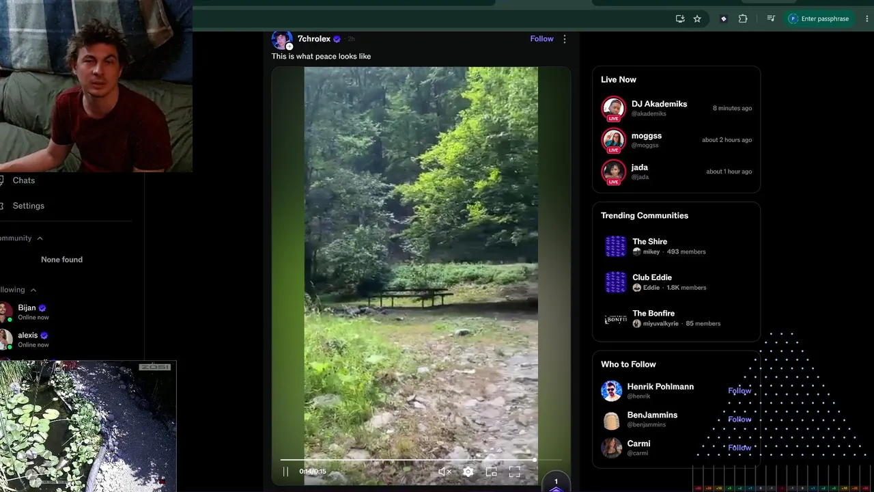Click the 7chrolex username link
The height and width of the screenshot is (492, 874).
(x=314, y=39)
